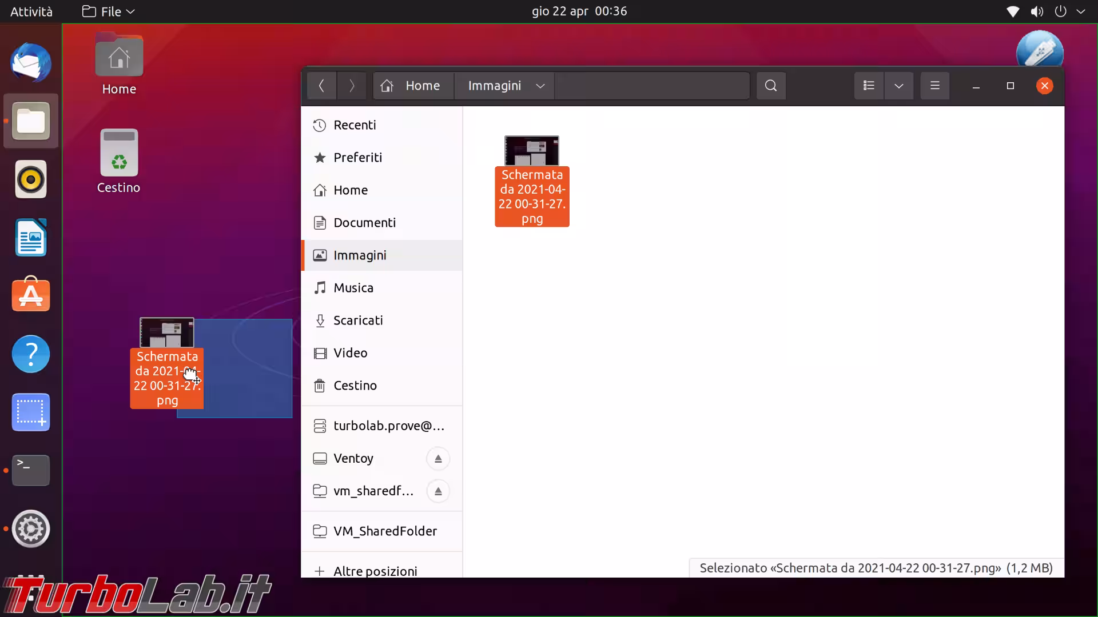Screen dimensions: 1098x617
Task: Click Home in the path bar
Action: point(413,86)
